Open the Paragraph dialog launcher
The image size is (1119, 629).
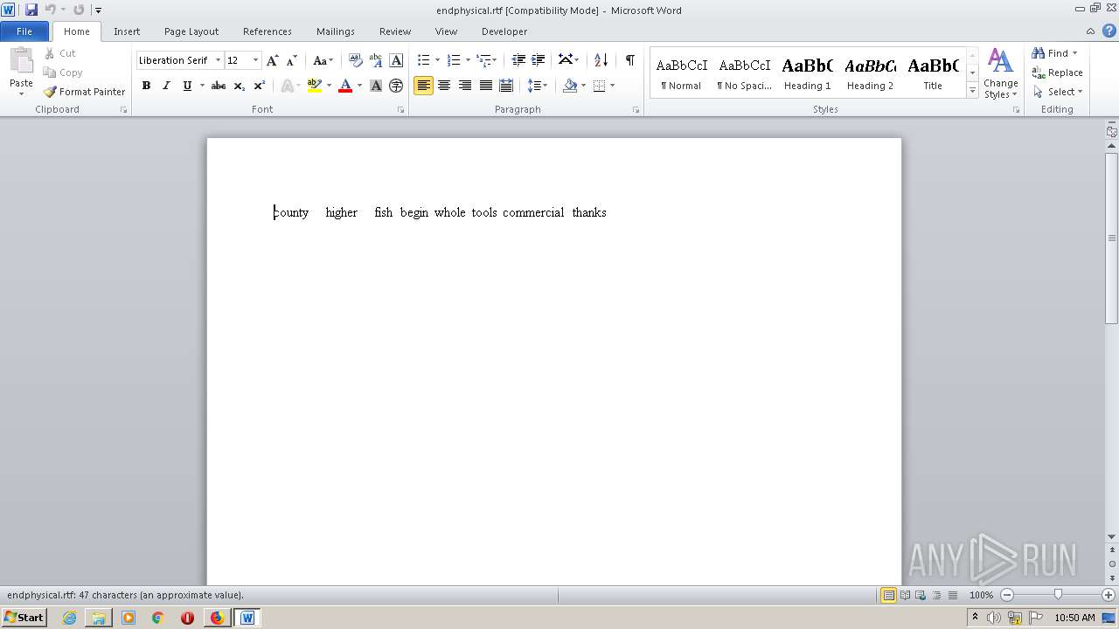636,110
